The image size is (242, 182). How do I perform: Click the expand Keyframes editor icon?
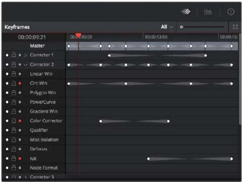pyautogui.click(x=235, y=27)
